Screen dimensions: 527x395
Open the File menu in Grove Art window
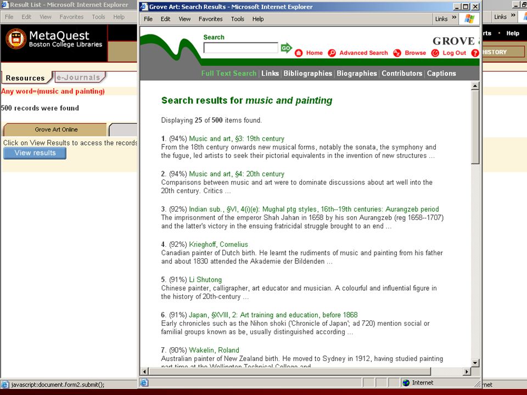(x=148, y=19)
